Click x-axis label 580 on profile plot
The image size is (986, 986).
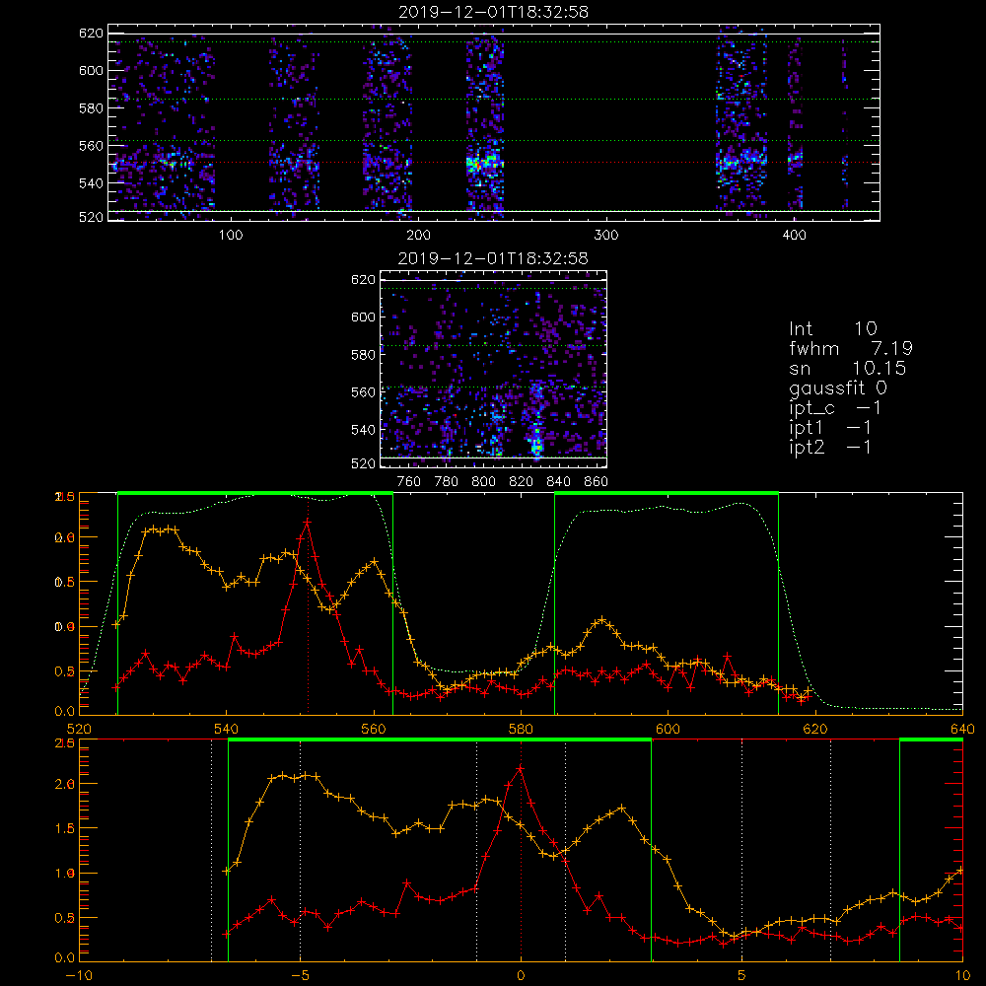click(x=522, y=729)
